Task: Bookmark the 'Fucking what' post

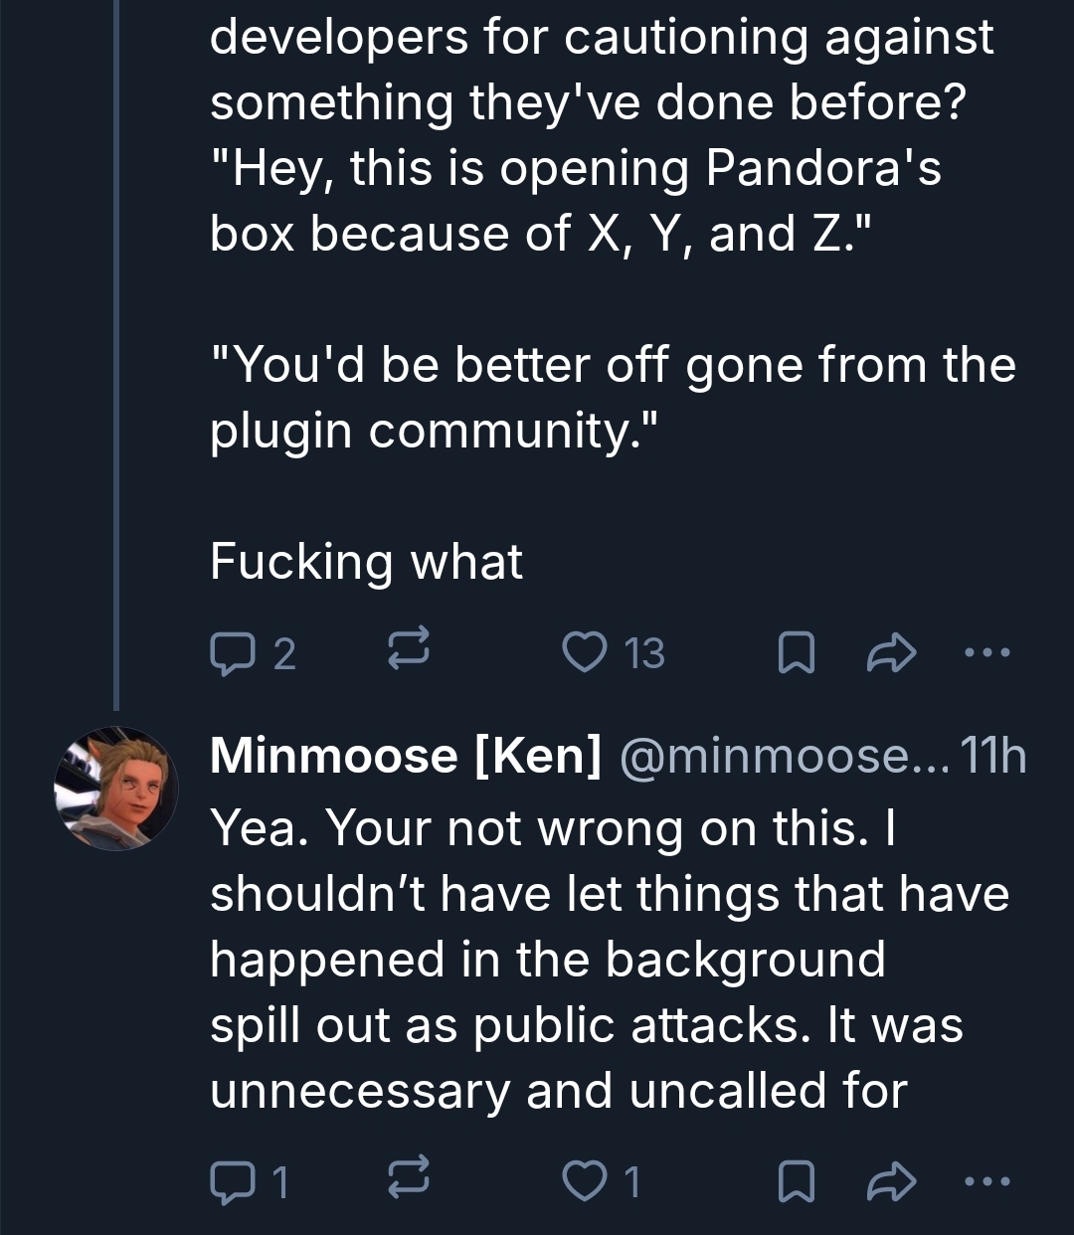Action: [x=796, y=653]
